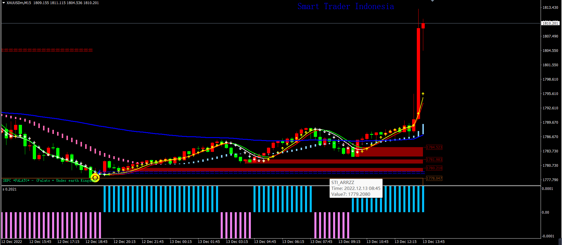Click the 12 Dec 17:15 time label
562x245 pixels.
point(68,242)
